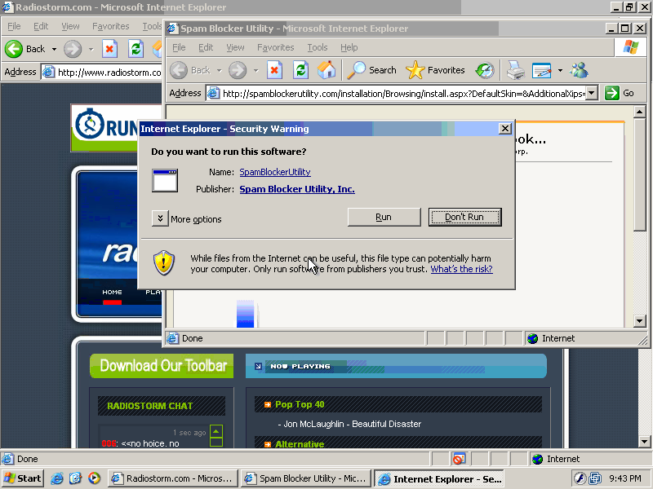Stop page loading in Spam Blocker Utility window
The image size is (653, 489).
click(274, 70)
